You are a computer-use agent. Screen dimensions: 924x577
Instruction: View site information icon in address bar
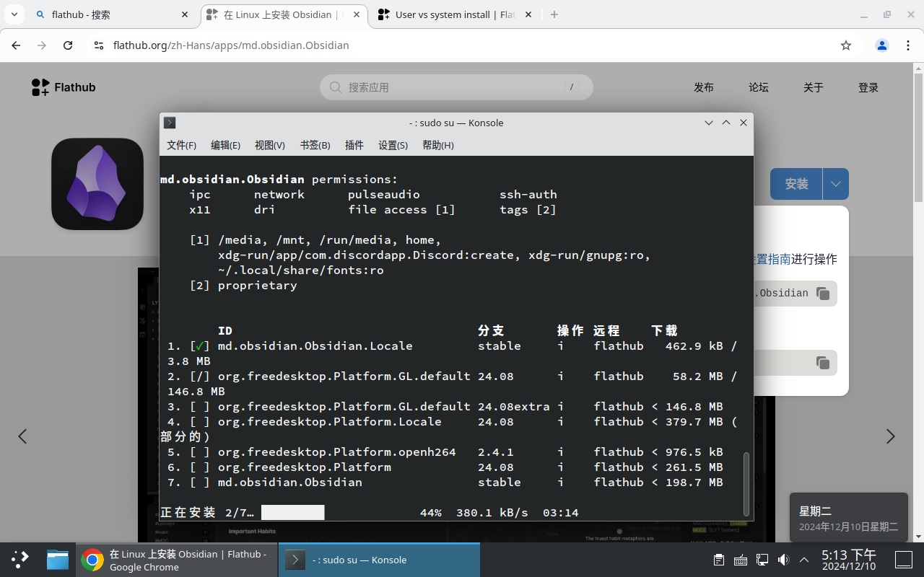click(99, 45)
